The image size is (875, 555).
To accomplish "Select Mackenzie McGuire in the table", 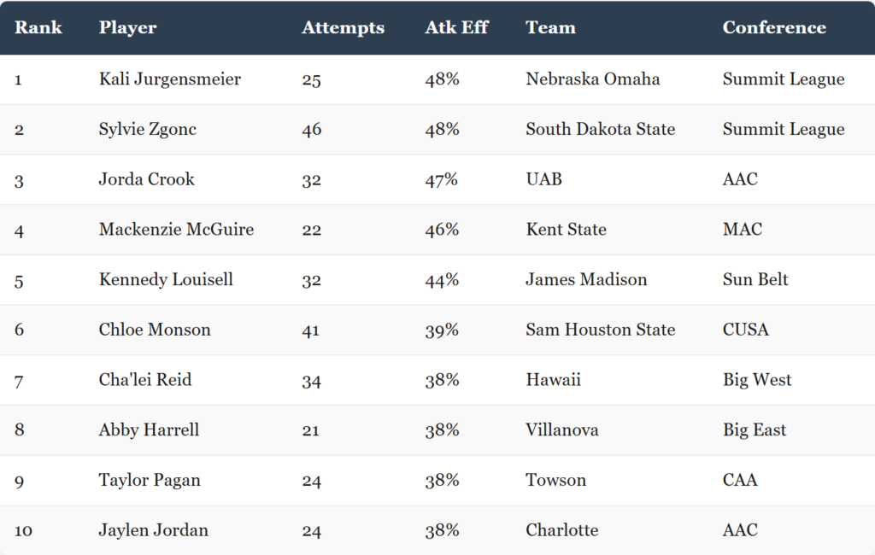I will tap(176, 229).
